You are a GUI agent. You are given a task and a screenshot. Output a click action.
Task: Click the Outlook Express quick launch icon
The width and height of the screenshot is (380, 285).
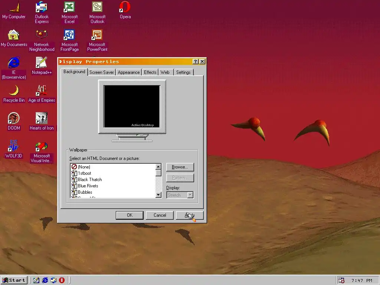point(53,280)
